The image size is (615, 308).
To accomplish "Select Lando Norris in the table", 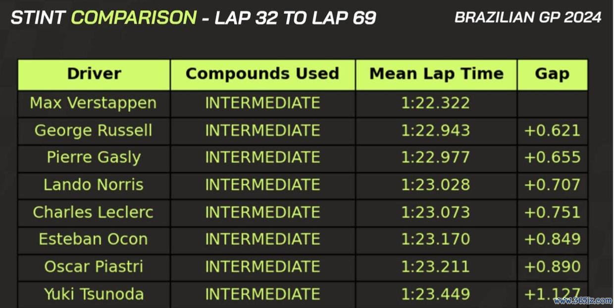I will point(94,185).
